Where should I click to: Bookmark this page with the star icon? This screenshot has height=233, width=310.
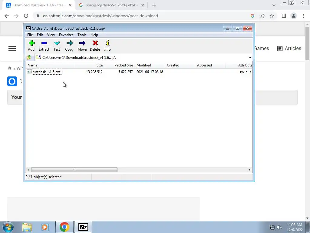[272, 16]
